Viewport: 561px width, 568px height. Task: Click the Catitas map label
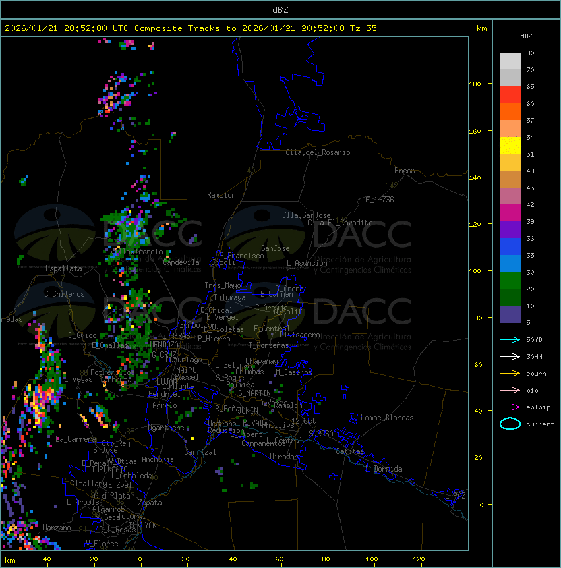point(350,451)
